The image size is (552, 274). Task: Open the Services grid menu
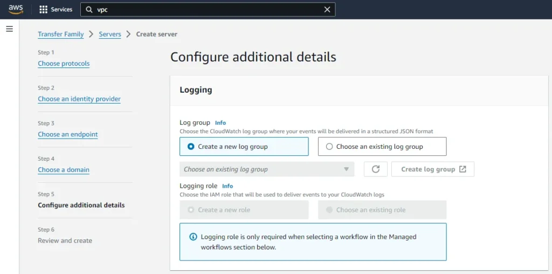click(x=56, y=10)
